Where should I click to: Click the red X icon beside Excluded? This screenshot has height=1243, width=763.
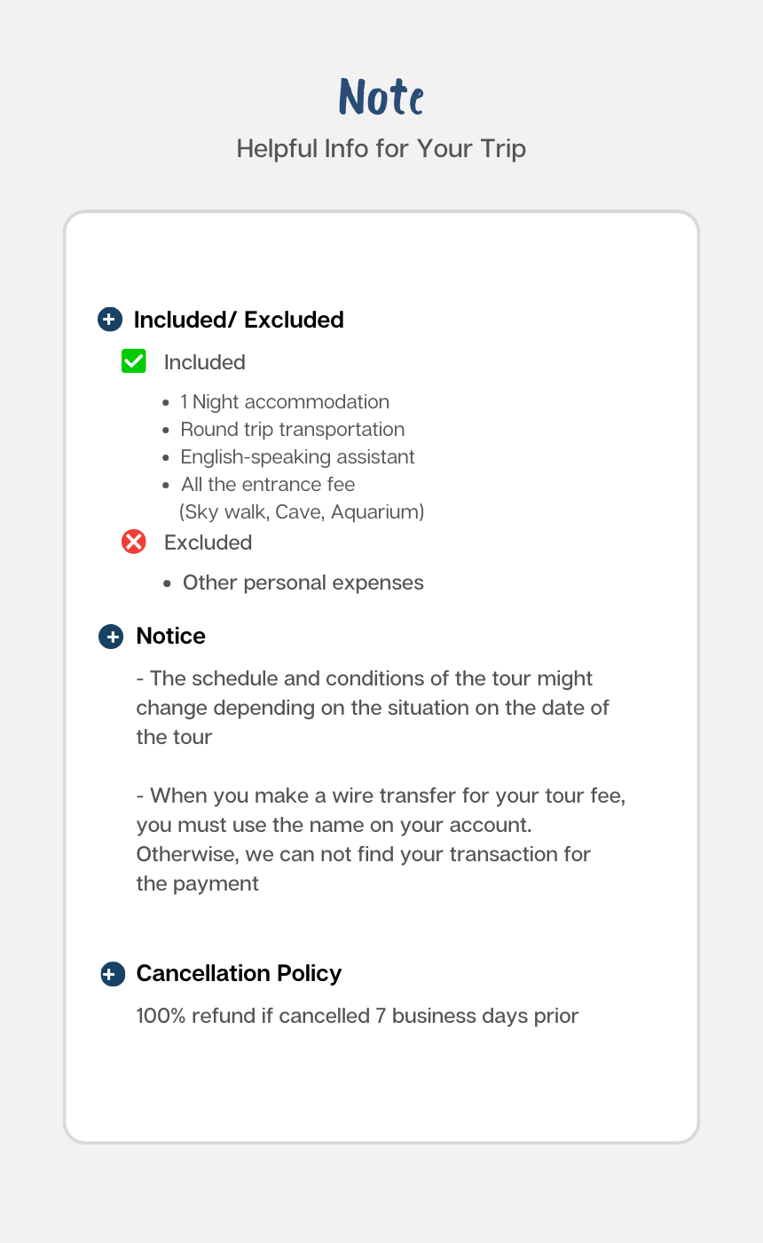coord(134,542)
